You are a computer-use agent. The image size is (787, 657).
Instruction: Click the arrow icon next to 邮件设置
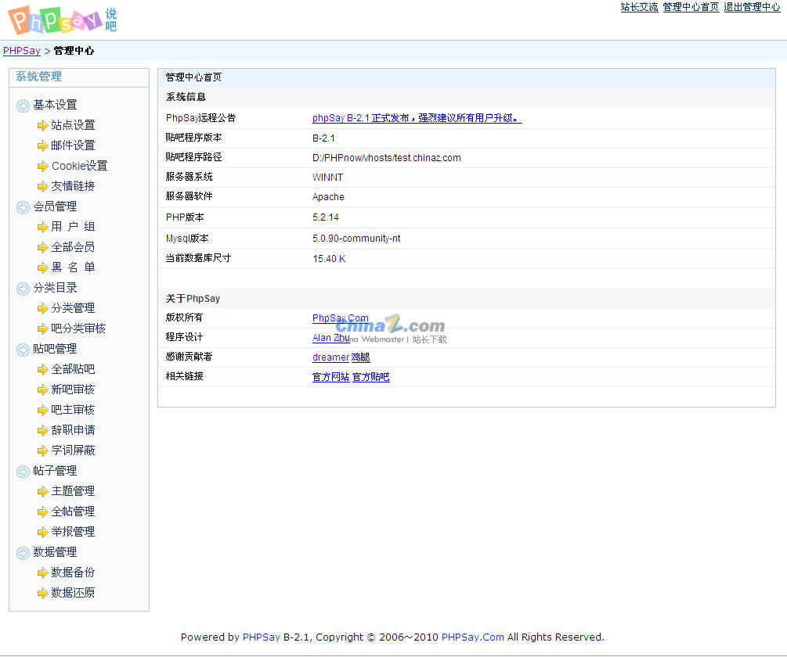[42, 145]
